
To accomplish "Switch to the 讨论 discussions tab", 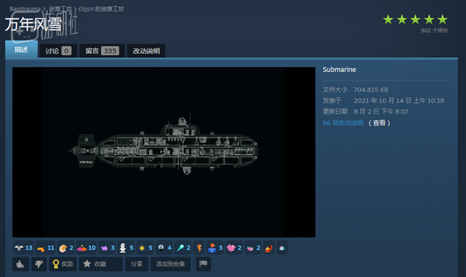I will [x=58, y=51].
